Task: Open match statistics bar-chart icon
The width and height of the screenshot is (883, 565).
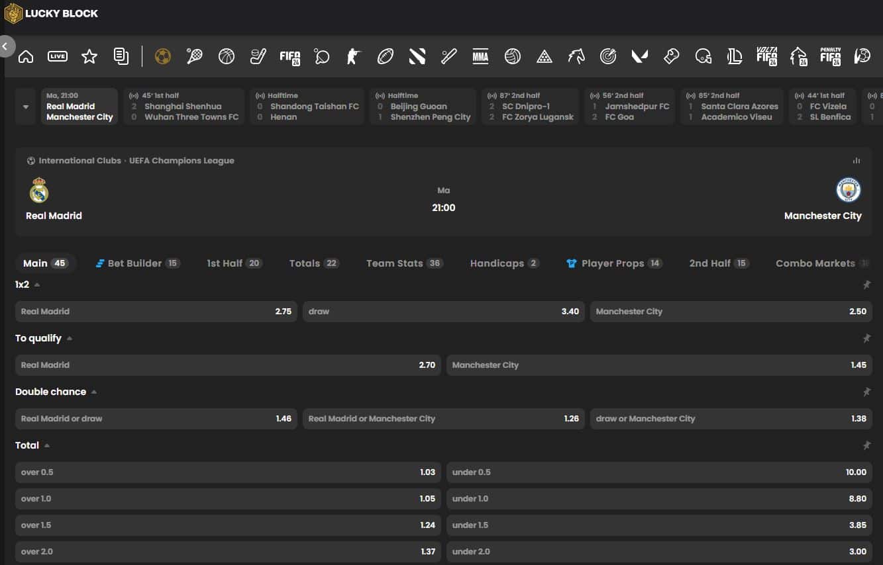Action: tap(857, 161)
